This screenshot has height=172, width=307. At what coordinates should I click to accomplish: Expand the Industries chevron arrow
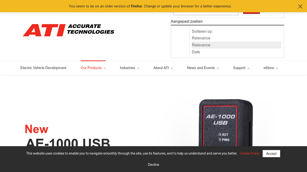(x=138, y=68)
